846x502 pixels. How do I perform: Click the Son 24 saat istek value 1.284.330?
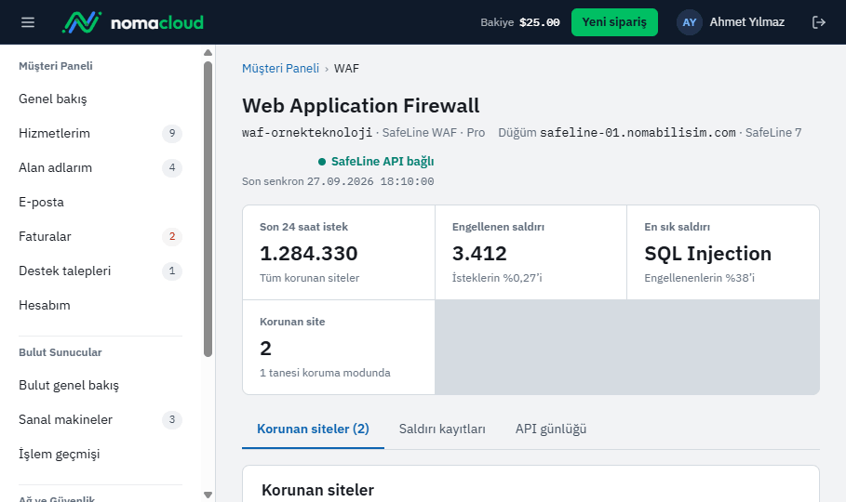[x=309, y=254]
